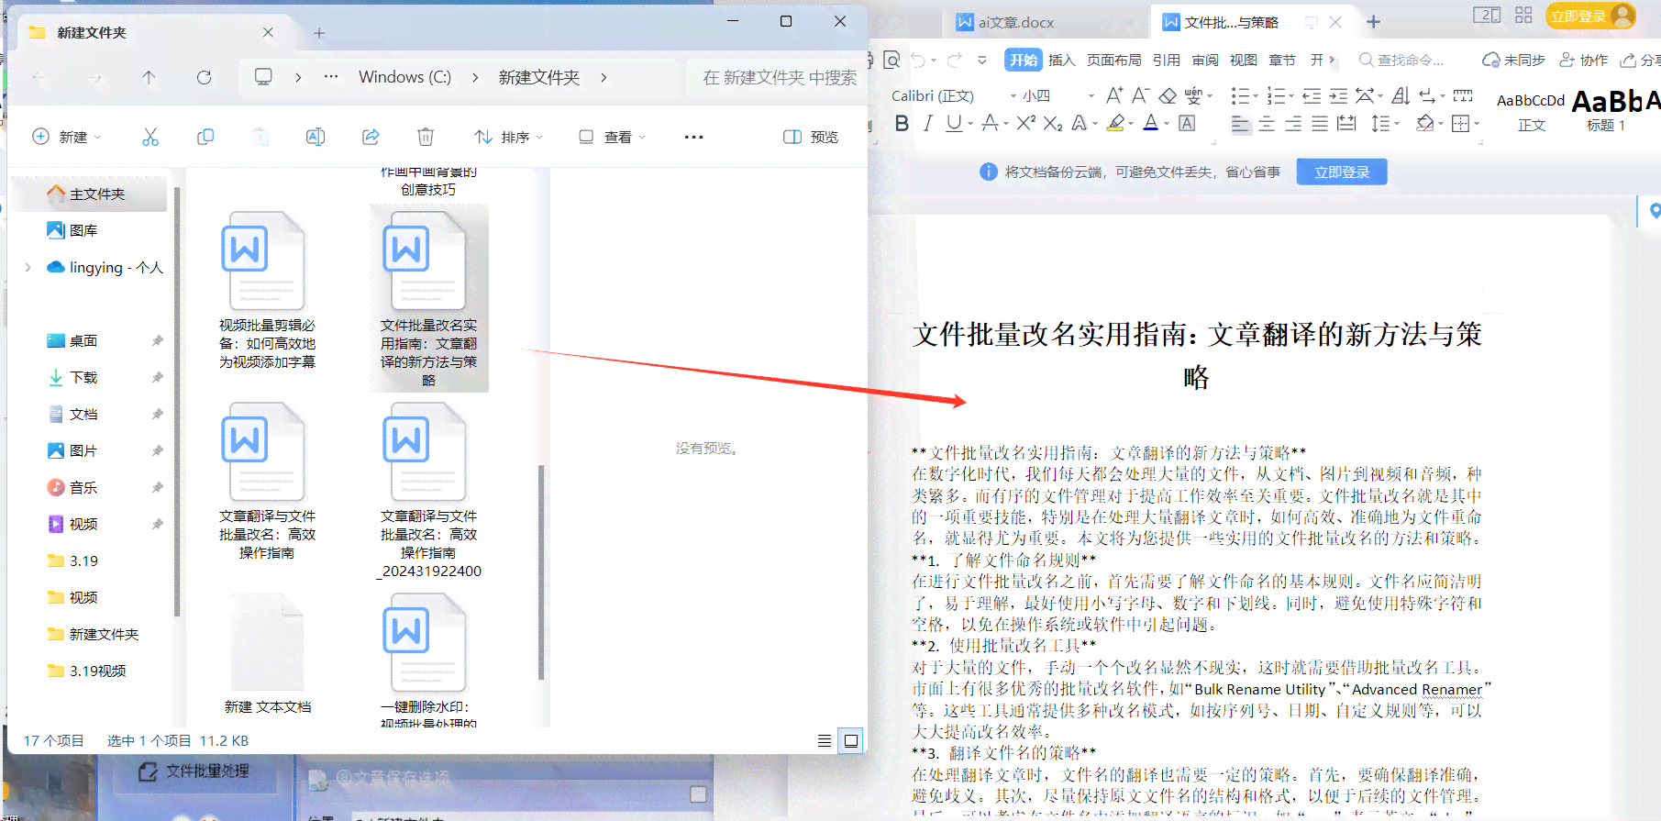
Task: Open the 视图 ribbon tab
Action: [1244, 60]
